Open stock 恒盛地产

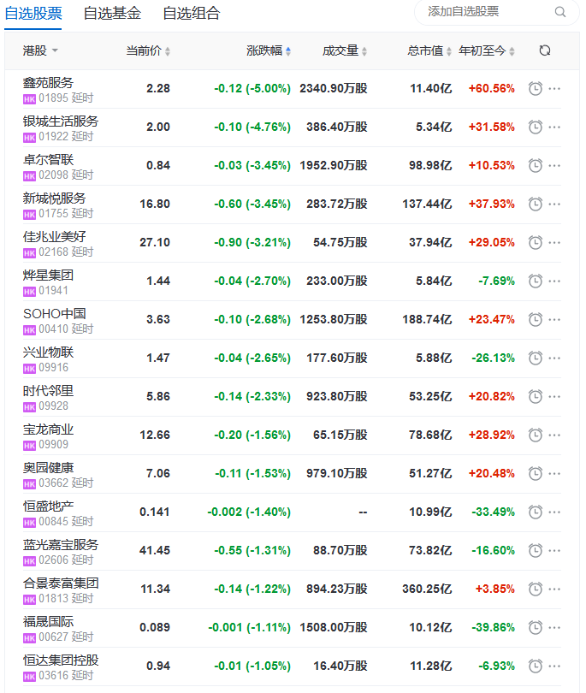(48, 506)
